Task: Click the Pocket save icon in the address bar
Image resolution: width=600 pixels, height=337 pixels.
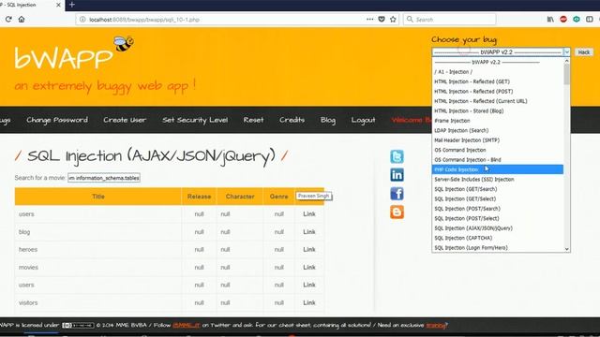Action: pos(382,19)
